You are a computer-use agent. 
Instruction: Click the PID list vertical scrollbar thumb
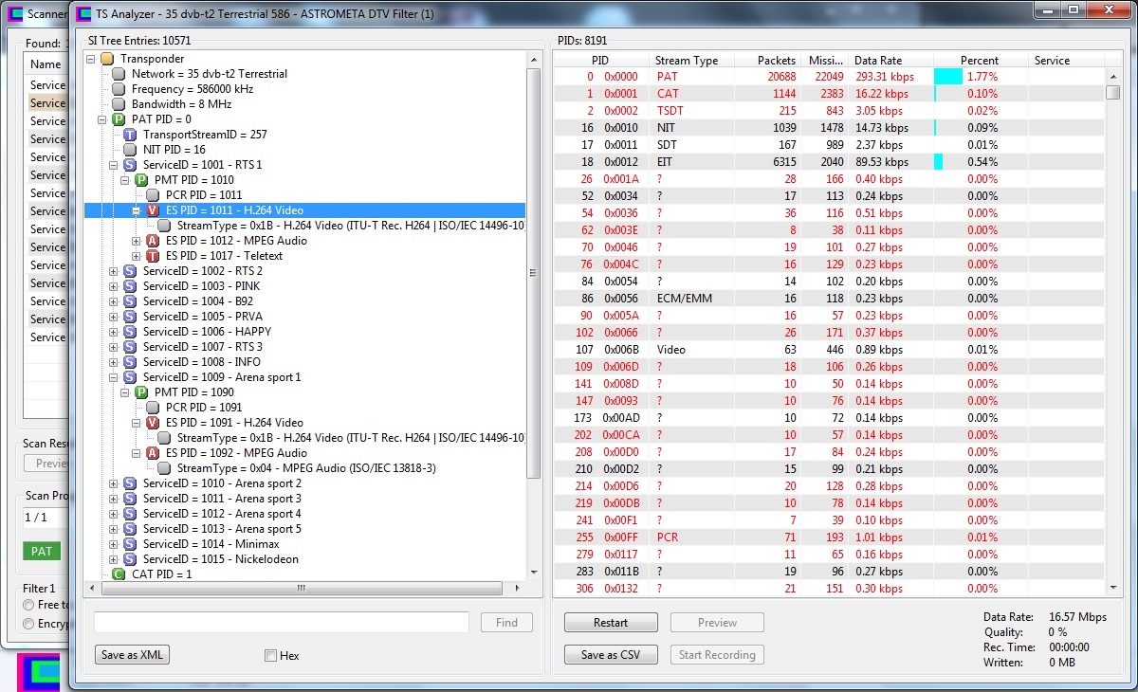1113,92
